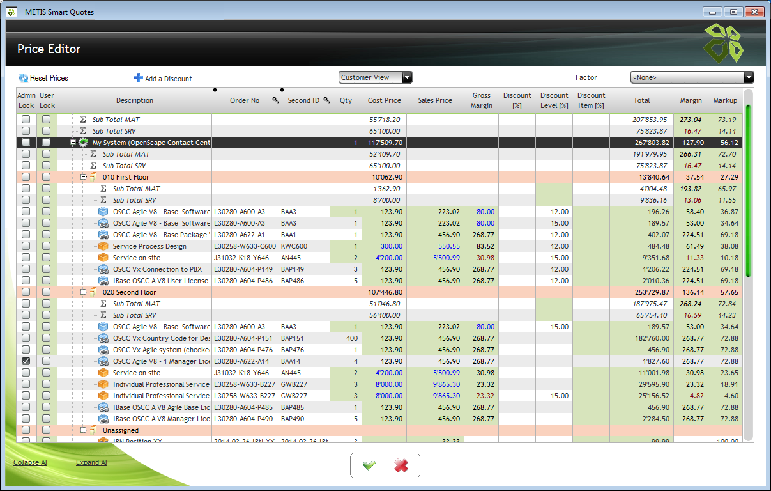771x491 pixels.
Task: Check User Lock for 020 Second Floor
Action: pos(47,292)
